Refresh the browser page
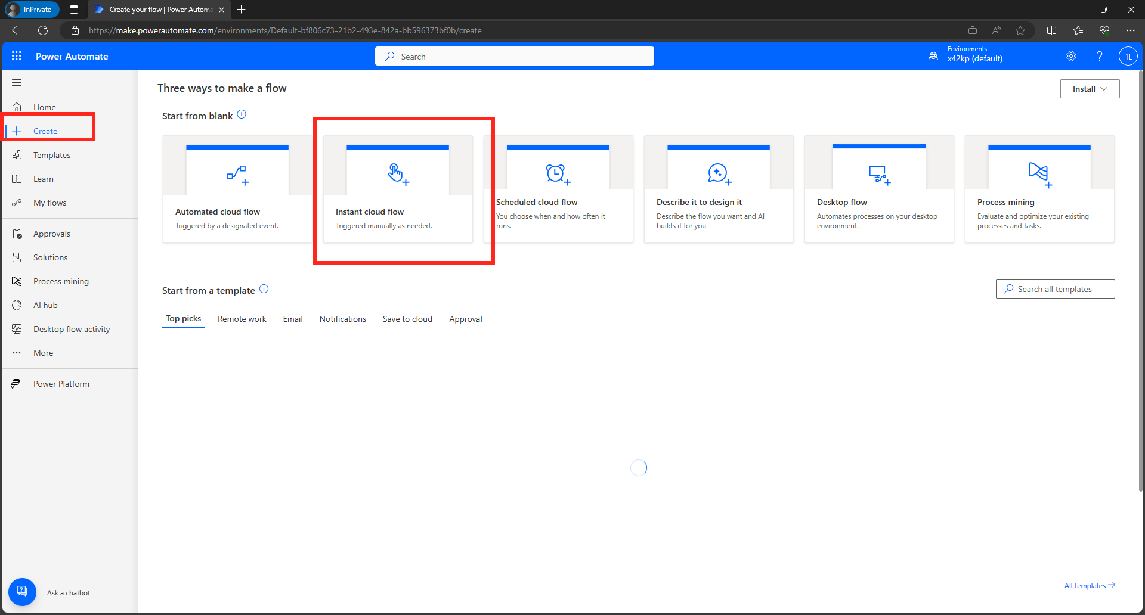1145x615 pixels. (x=43, y=30)
